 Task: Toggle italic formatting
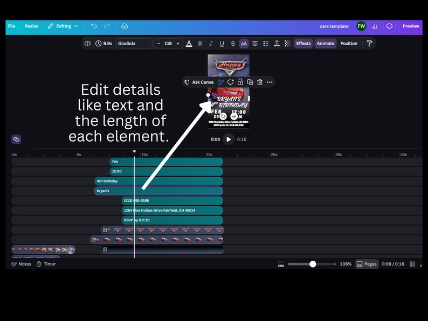[211, 44]
